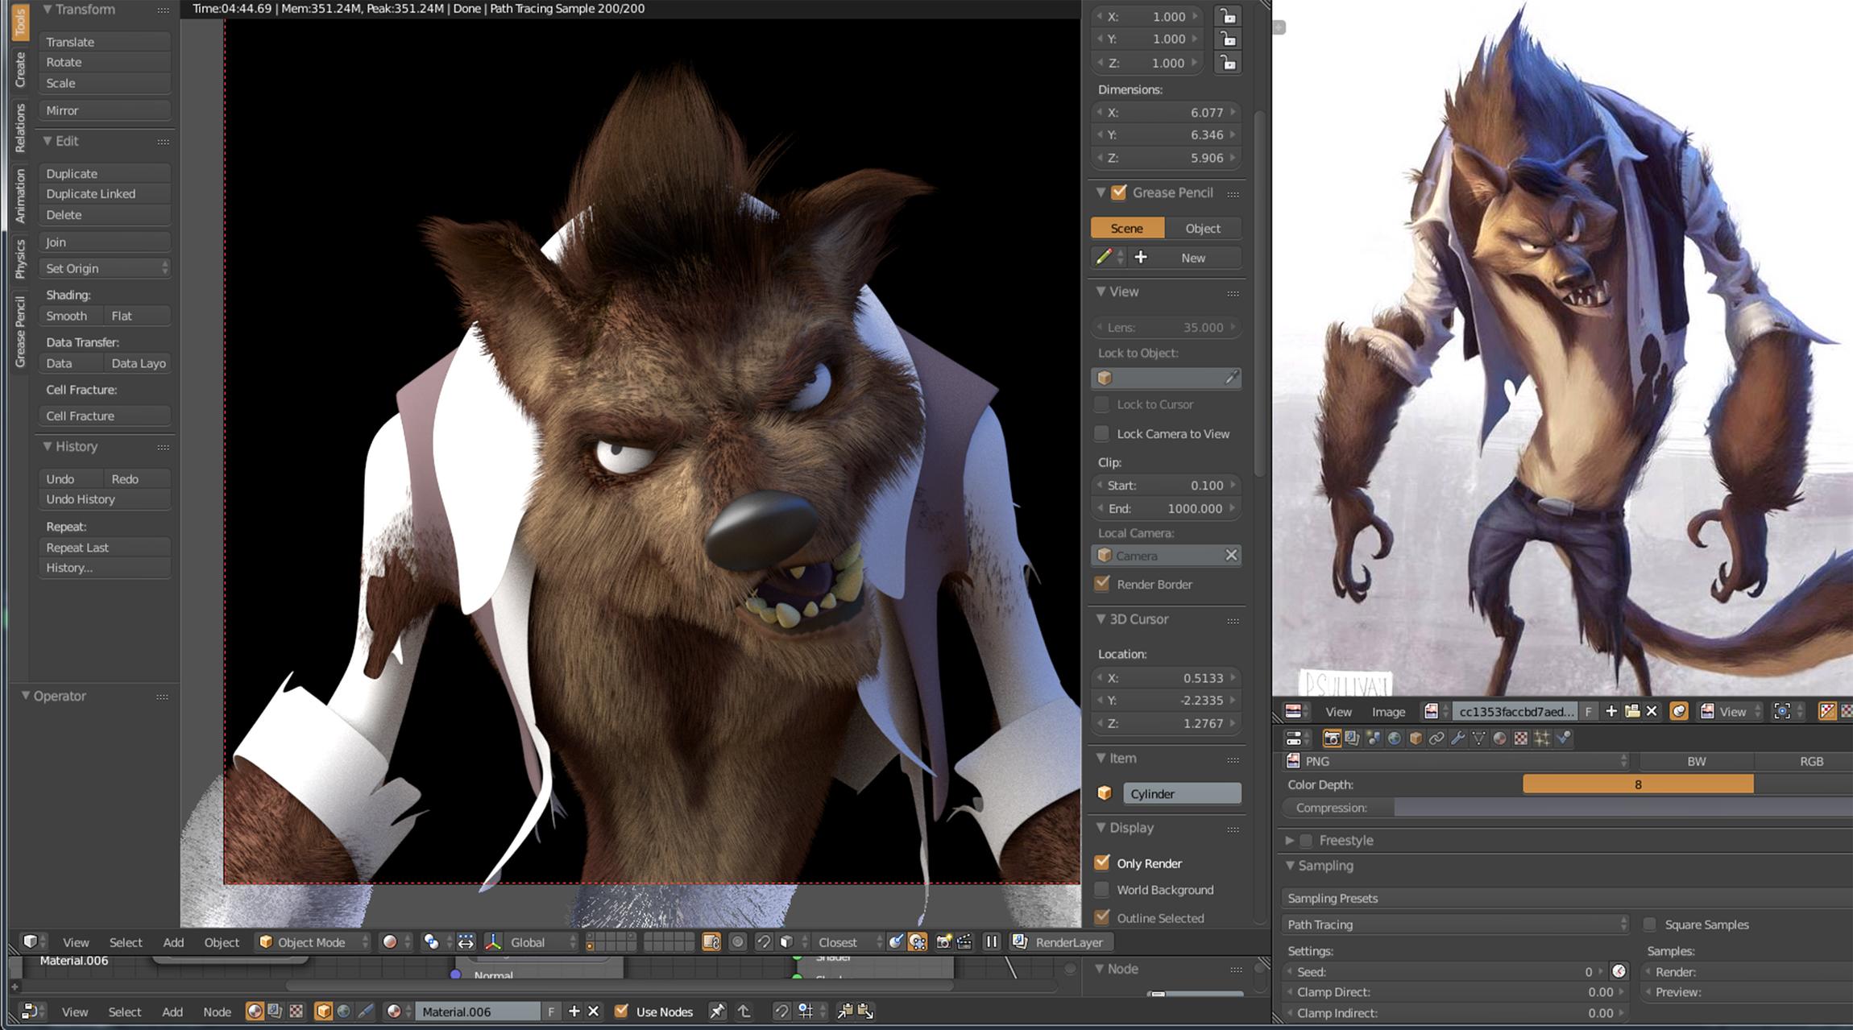Open the Object menu in 3D view header
1853x1030 pixels.
[222, 941]
